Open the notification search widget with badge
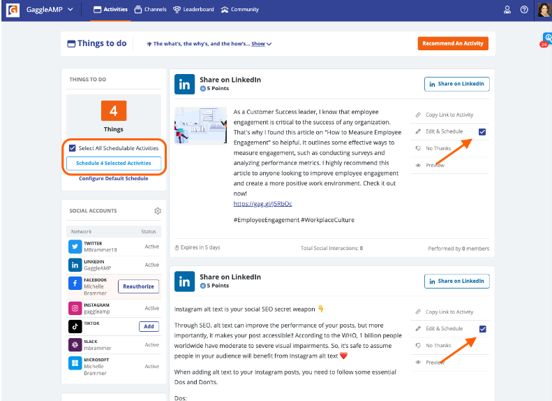 click(546, 39)
